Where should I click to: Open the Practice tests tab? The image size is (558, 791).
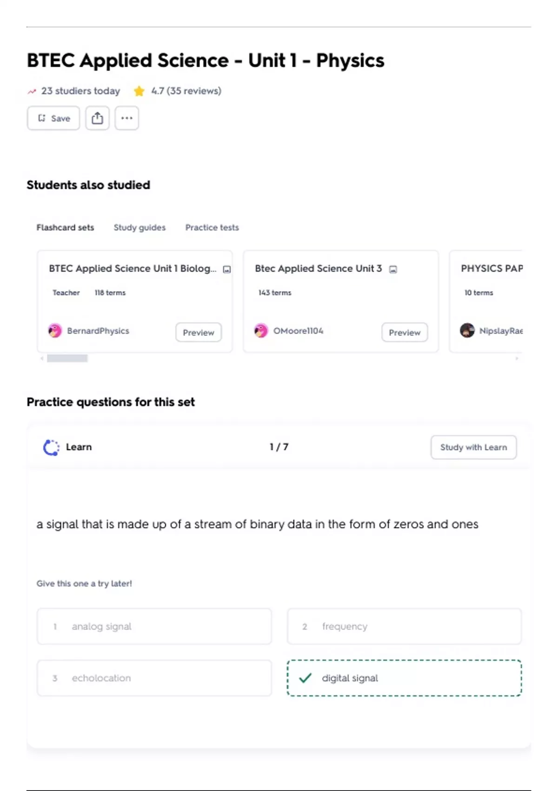coord(212,228)
